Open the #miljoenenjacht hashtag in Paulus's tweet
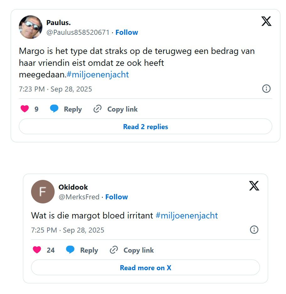 (x=98, y=75)
